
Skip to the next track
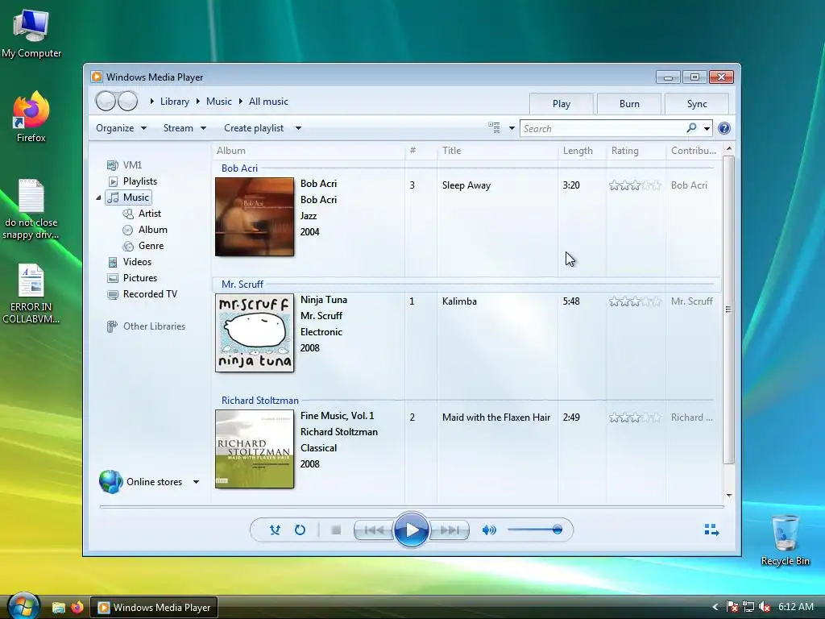coord(450,530)
